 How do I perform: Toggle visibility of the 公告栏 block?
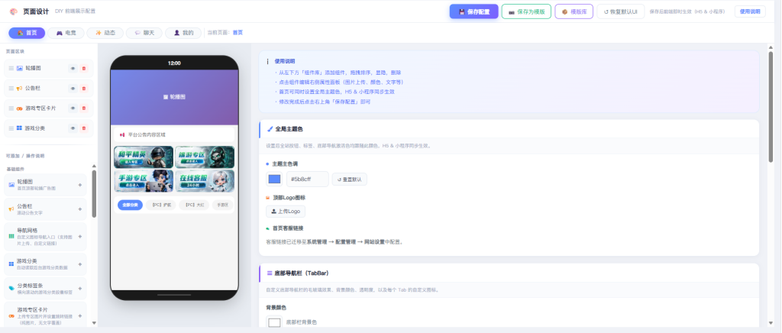73,89
